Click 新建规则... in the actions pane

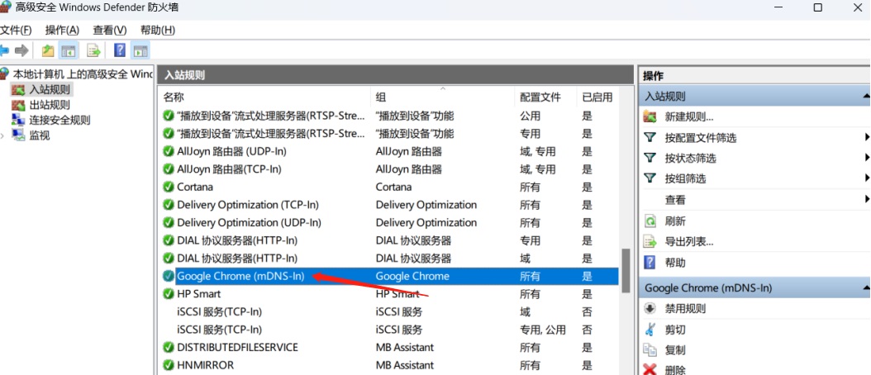[x=689, y=117]
